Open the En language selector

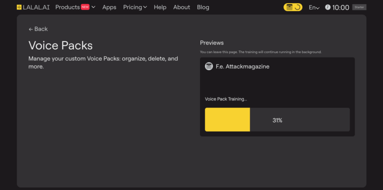(x=314, y=8)
